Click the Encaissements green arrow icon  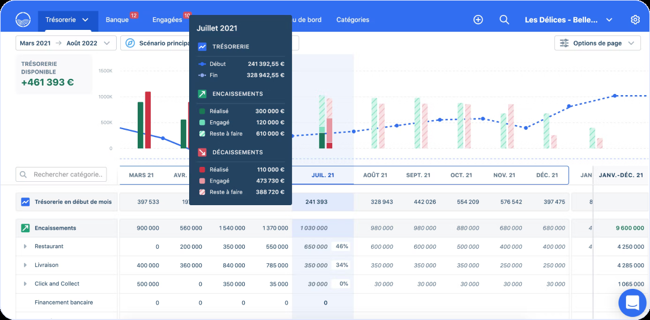[26, 228]
